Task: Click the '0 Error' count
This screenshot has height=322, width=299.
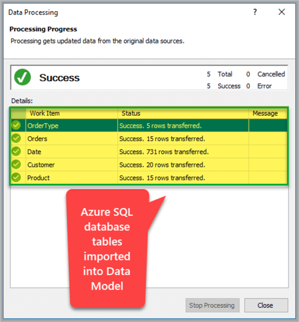Action: [259, 86]
